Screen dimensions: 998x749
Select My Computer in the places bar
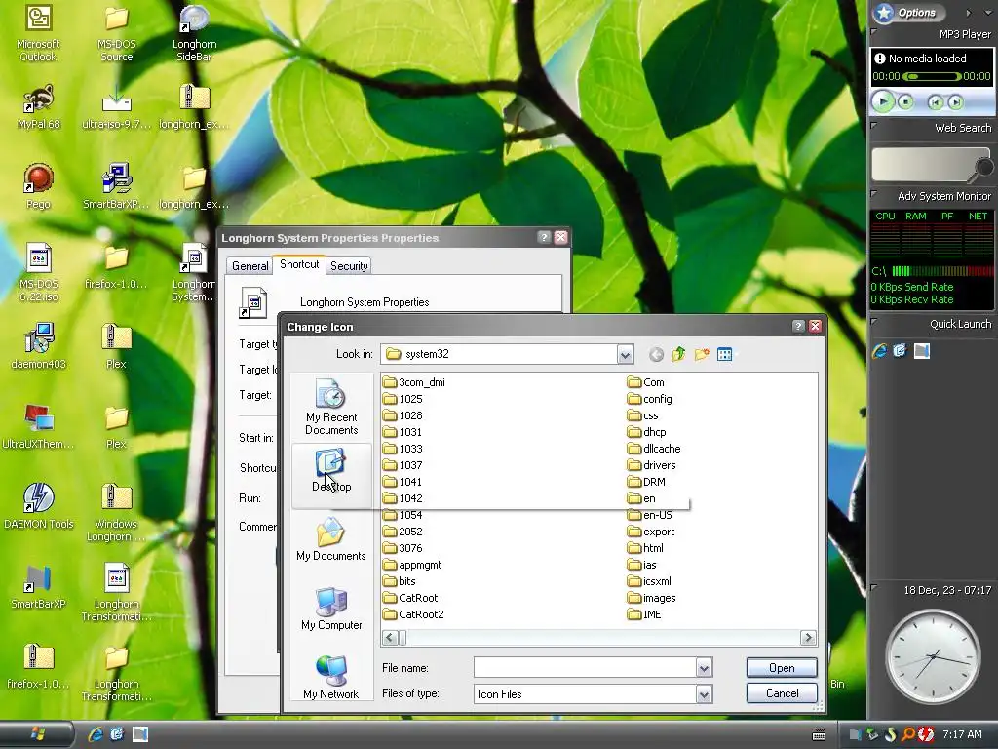(x=331, y=609)
